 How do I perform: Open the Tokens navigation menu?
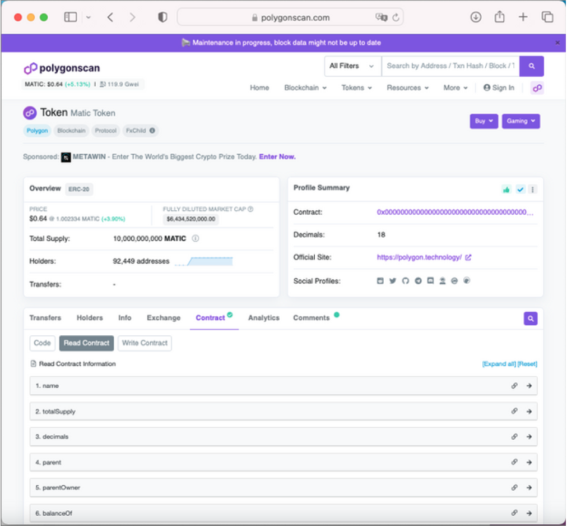click(x=356, y=88)
